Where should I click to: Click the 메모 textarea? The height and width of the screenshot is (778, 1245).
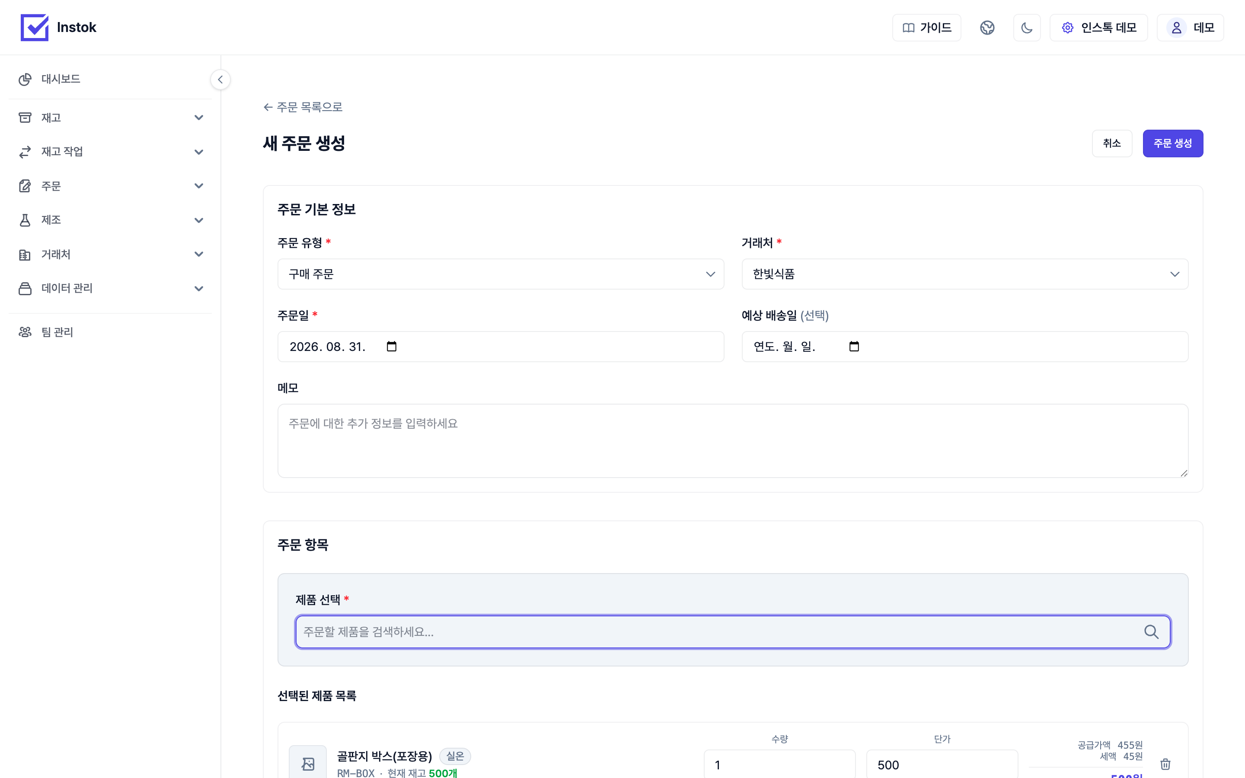(x=733, y=441)
